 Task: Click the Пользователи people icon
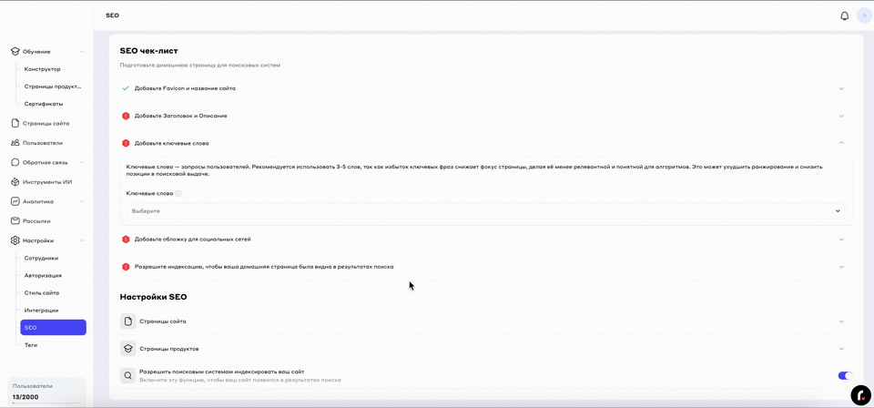point(15,143)
